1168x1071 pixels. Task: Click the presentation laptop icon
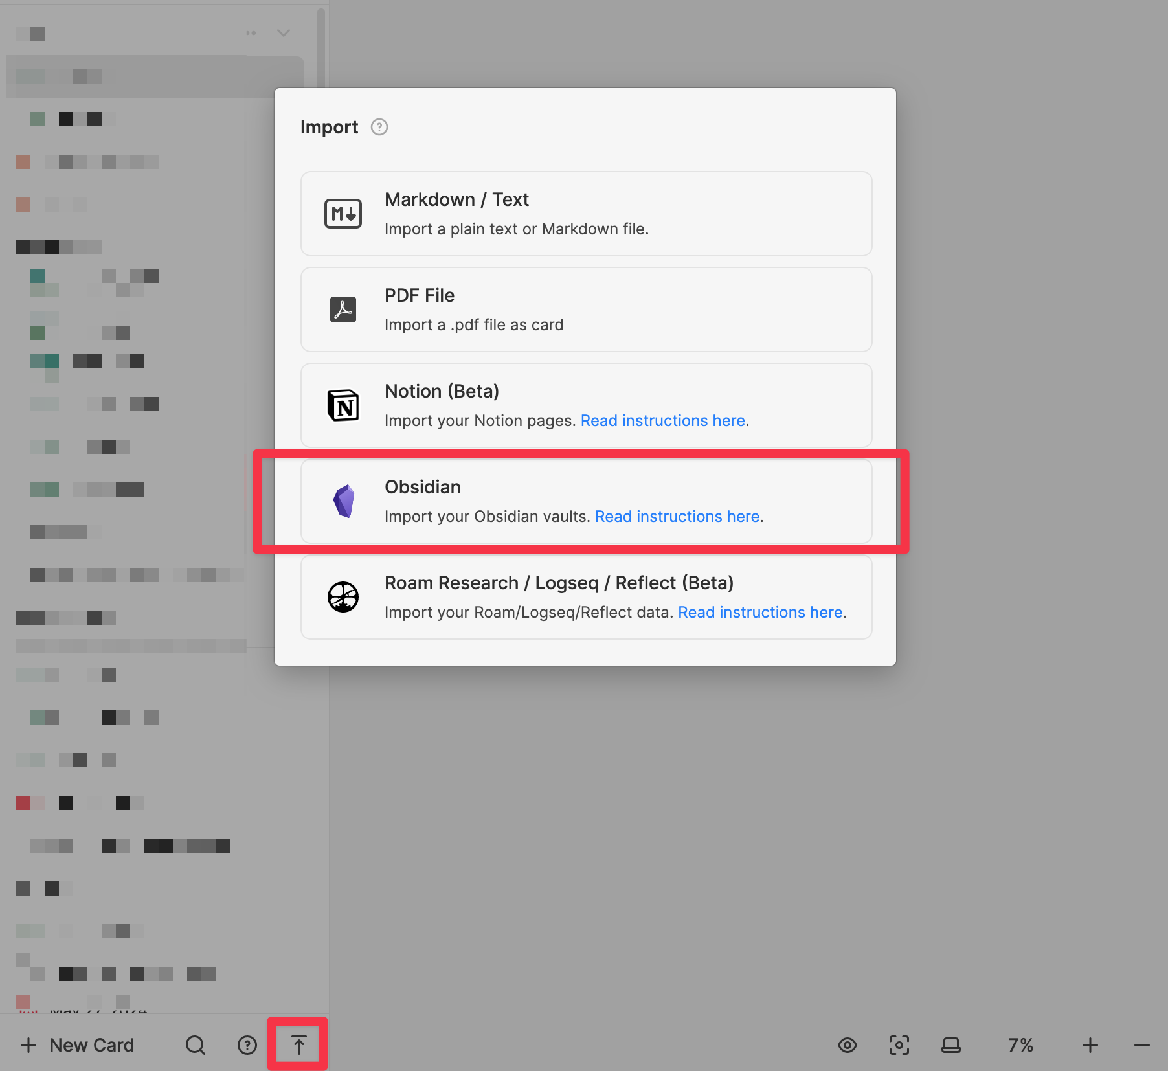[951, 1045]
